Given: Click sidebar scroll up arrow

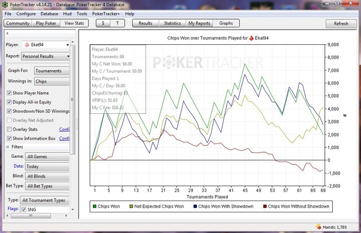Looking at the screenshot, I should (73, 42).
